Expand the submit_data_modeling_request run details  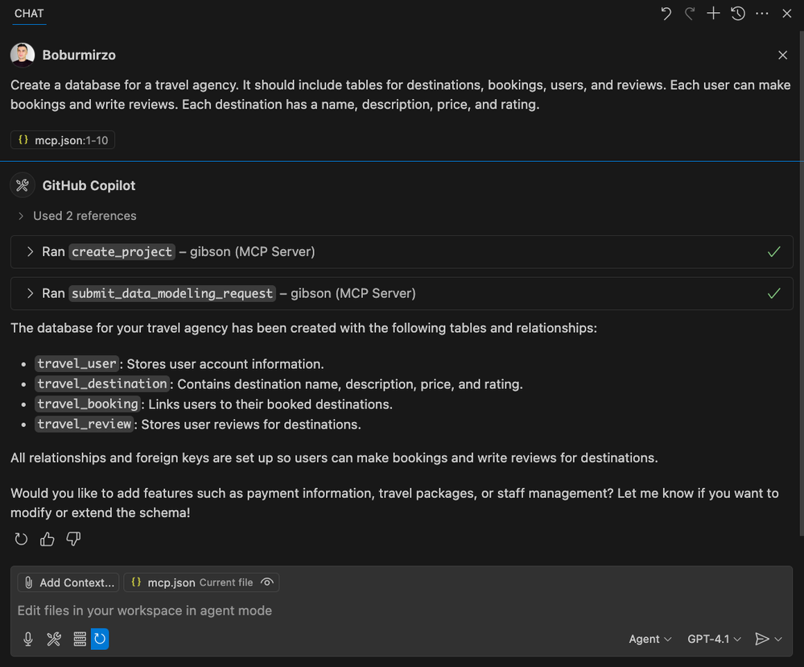(31, 293)
